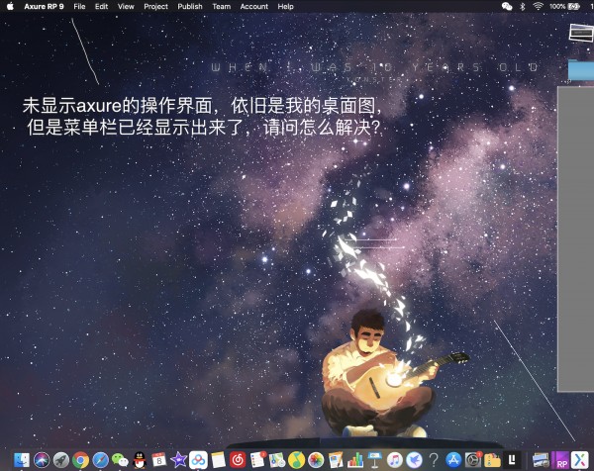This screenshot has width=594, height=471.
Task: Open Safari from the Dock
Action: click(x=100, y=460)
